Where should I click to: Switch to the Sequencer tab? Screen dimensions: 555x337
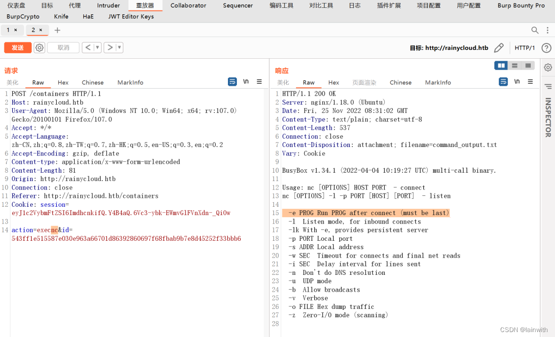coord(238,5)
